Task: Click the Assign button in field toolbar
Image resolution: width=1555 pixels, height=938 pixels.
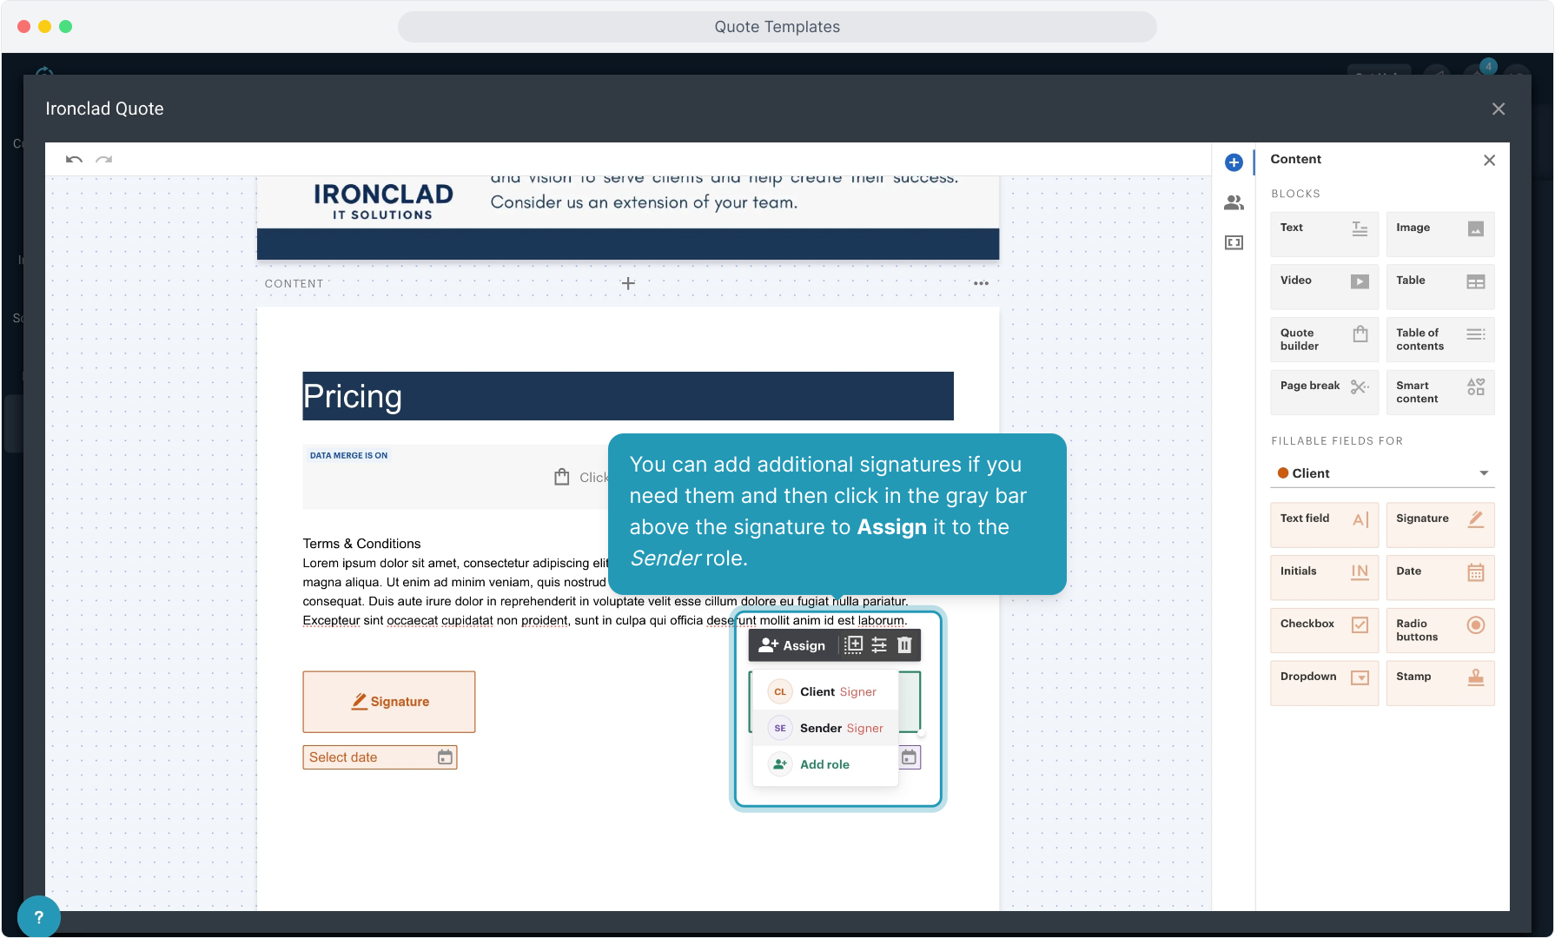Action: (792, 645)
